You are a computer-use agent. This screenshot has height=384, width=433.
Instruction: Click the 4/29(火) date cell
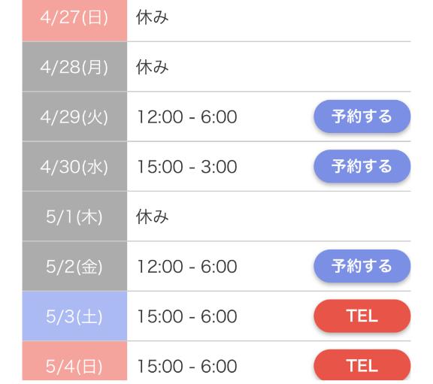click(74, 116)
